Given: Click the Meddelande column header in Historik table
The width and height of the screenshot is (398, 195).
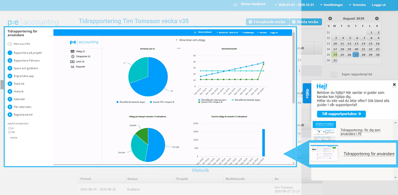Looking at the screenshot, I should click(x=248, y=179).
